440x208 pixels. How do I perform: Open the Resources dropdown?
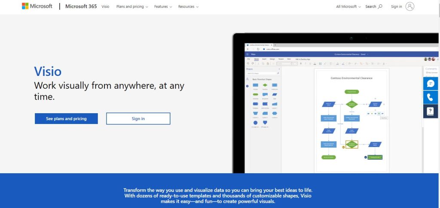188,7
